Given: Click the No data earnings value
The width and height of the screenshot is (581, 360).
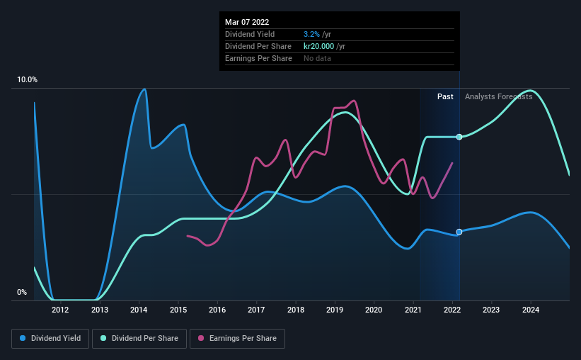Looking at the screenshot, I should click(317, 58).
